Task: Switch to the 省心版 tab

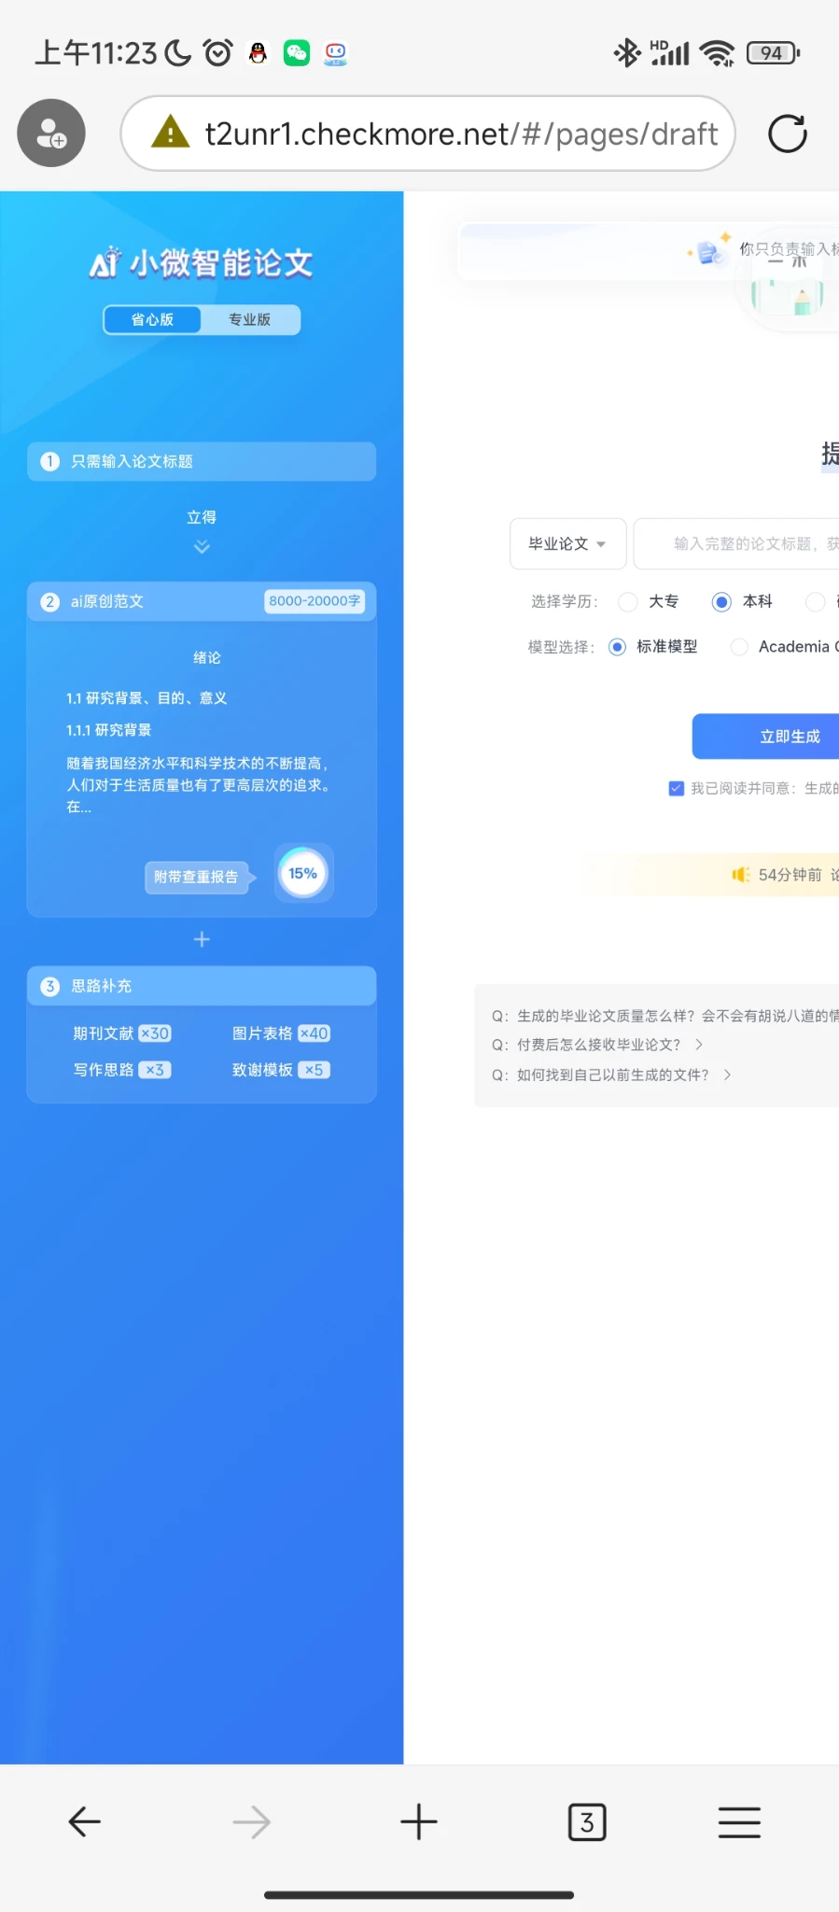Action: coord(152,319)
